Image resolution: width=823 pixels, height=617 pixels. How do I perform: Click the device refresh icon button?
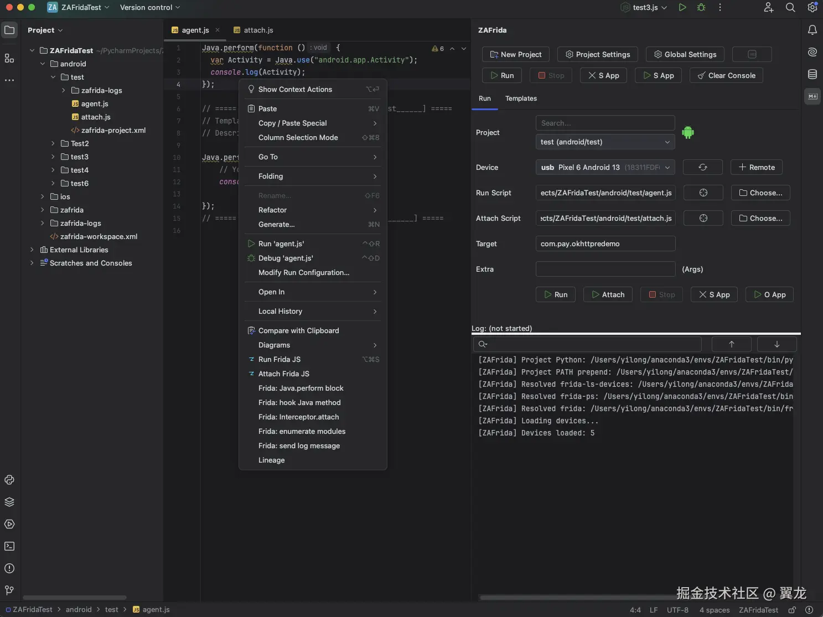coord(702,167)
